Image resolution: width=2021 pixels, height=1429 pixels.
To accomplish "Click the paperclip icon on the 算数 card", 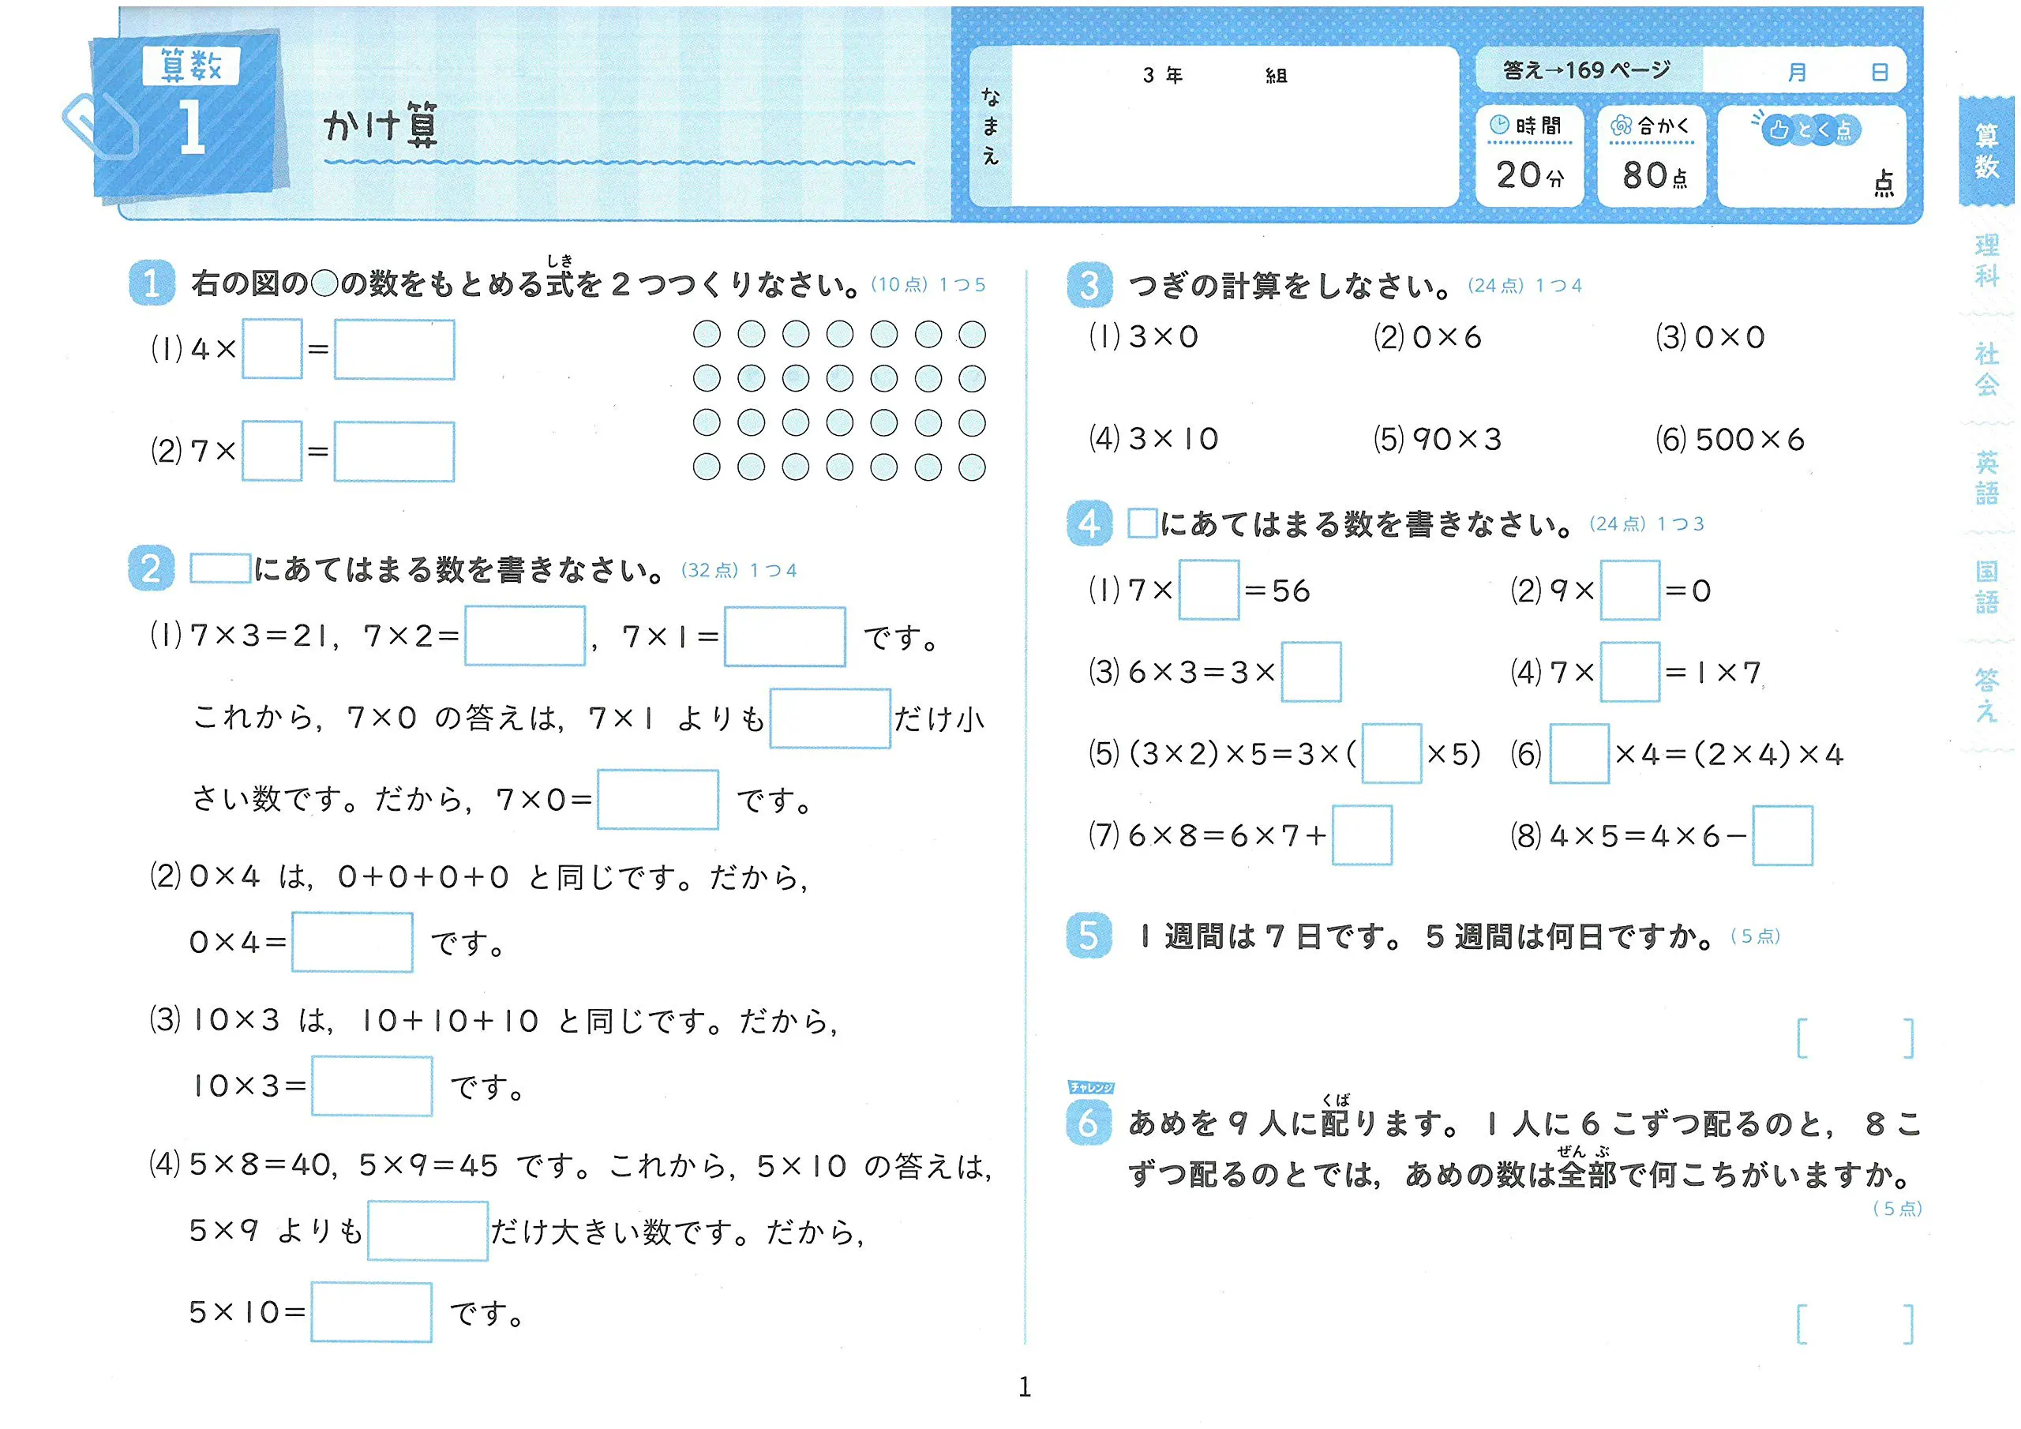I will (x=99, y=126).
